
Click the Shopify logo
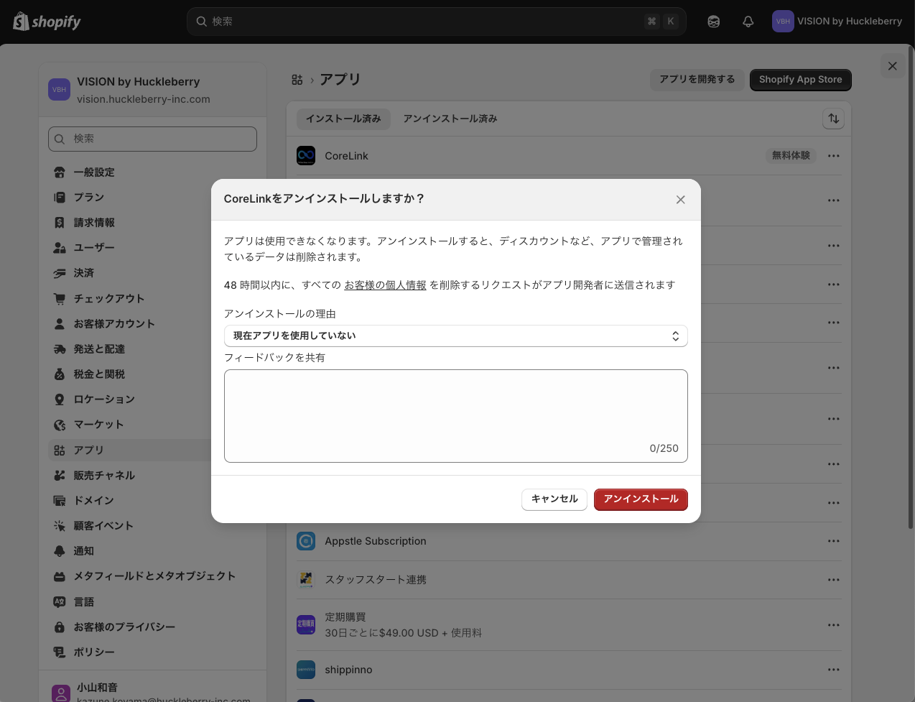47,22
